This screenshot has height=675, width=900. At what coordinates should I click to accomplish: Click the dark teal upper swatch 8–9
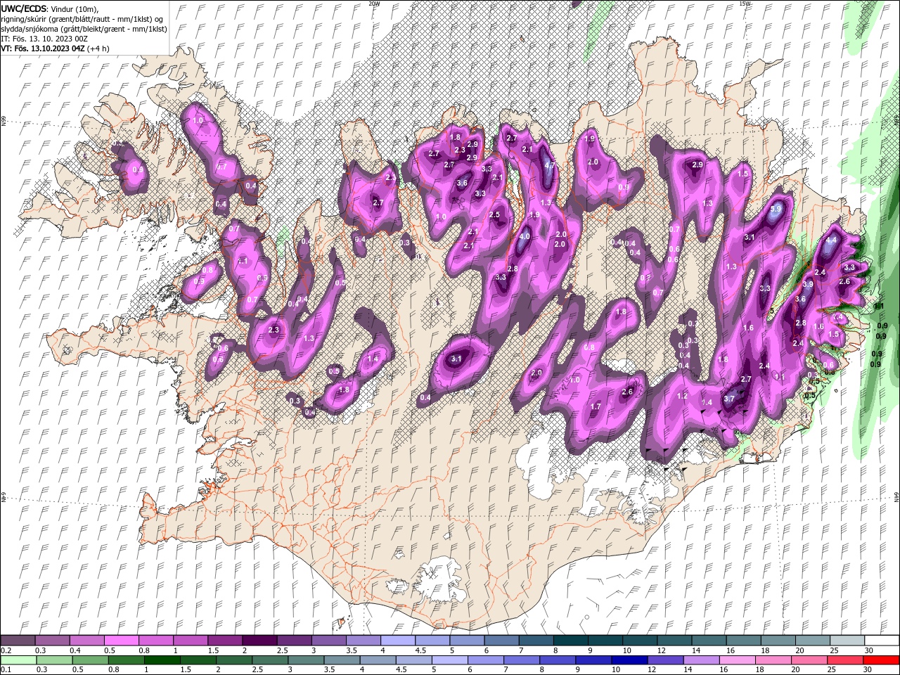(x=570, y=641)
